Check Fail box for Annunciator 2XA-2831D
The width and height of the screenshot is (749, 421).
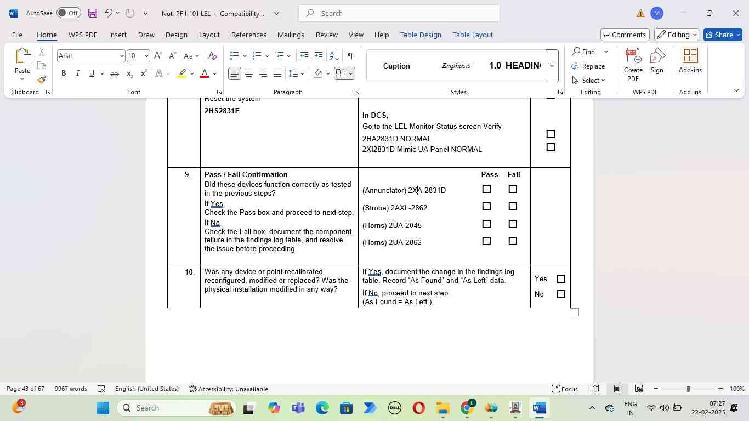coord(513,189)
